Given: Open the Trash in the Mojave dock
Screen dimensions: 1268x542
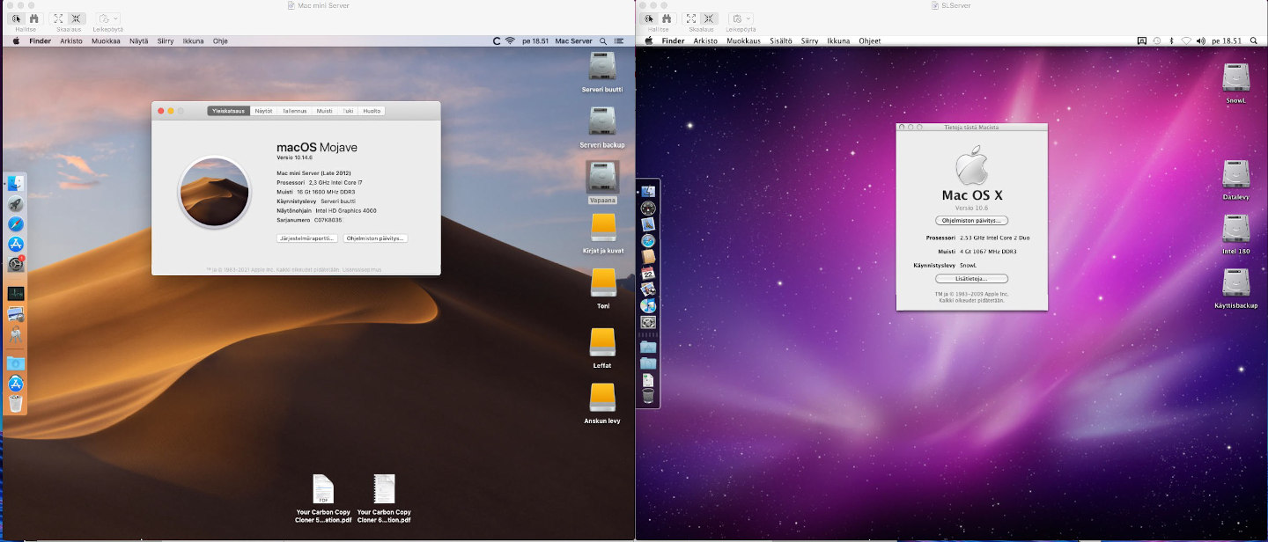Looking at the screenshot, I should [x=16, y=403].
